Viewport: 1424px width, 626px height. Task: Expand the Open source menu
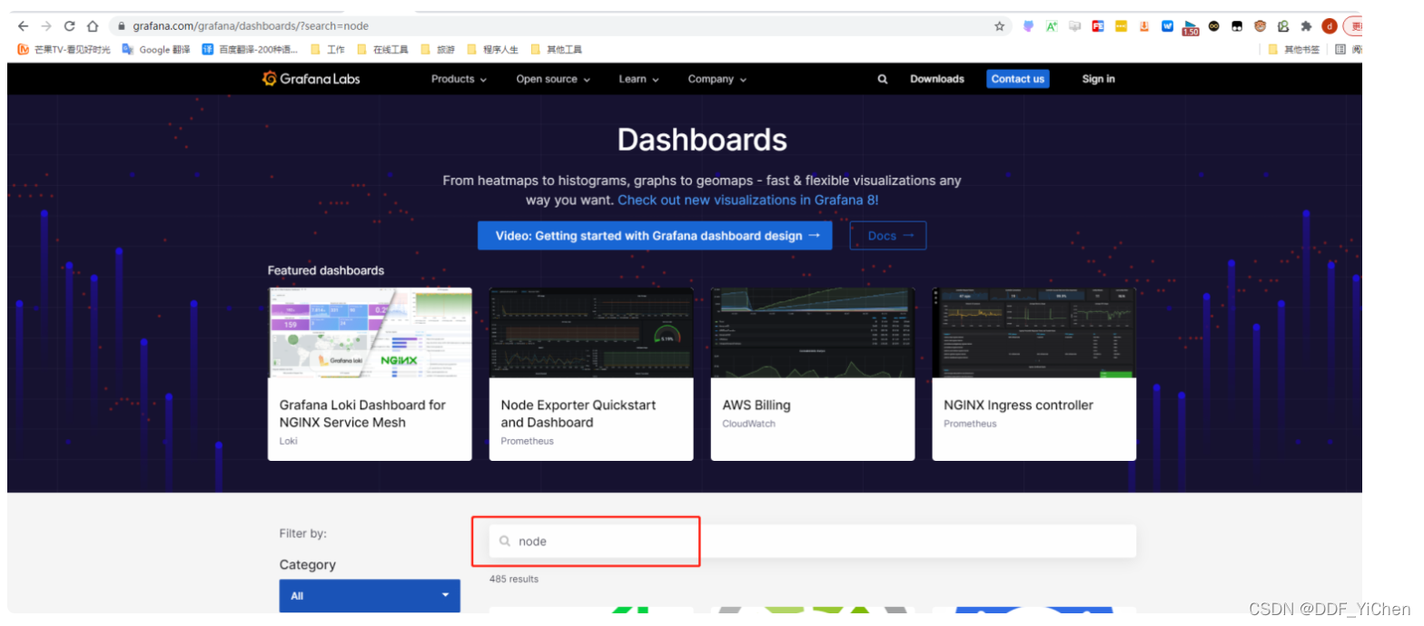coord(553,79)
